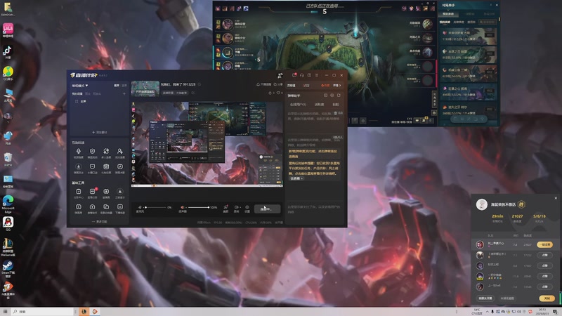Click the person icon in interactive features row

(119, 152)
